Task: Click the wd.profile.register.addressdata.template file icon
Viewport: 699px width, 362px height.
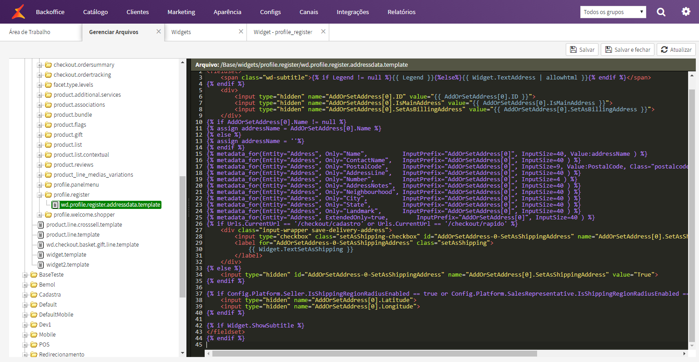Action: tap(55, 205)
